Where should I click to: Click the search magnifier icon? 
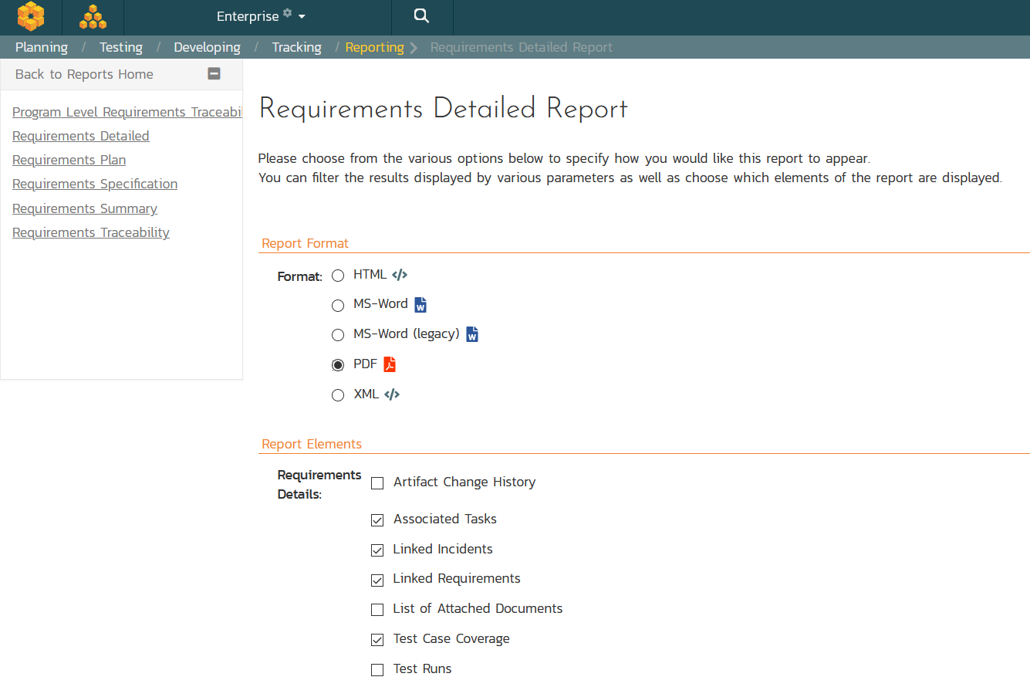coord(421,16)
